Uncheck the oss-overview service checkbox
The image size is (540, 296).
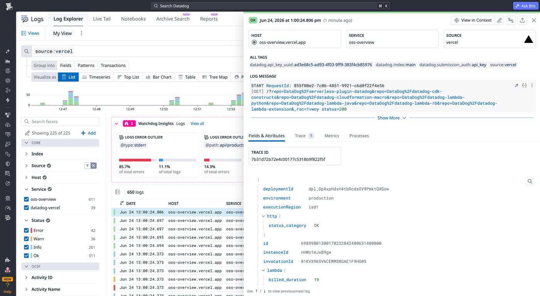tap(26, 200)
